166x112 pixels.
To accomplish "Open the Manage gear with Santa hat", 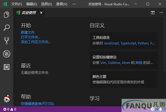I will (7, 99).
